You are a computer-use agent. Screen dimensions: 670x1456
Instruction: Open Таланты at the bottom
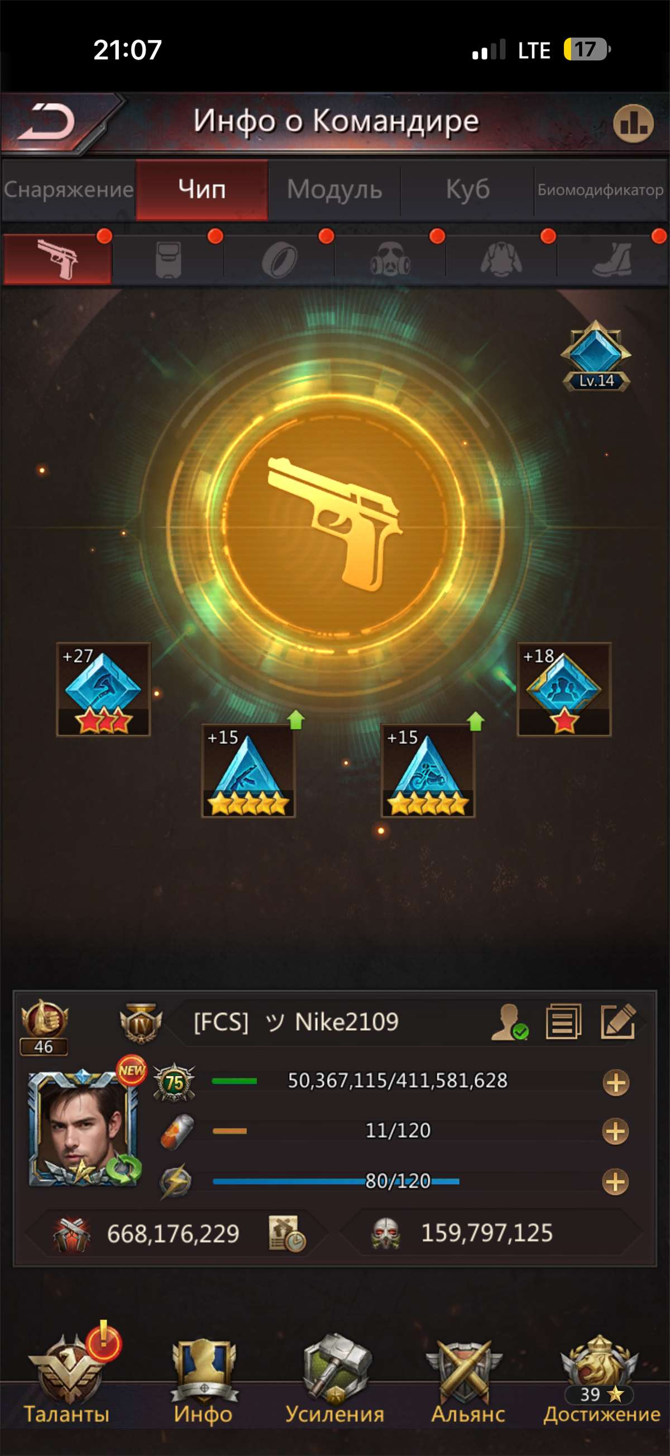(66, 1380)
